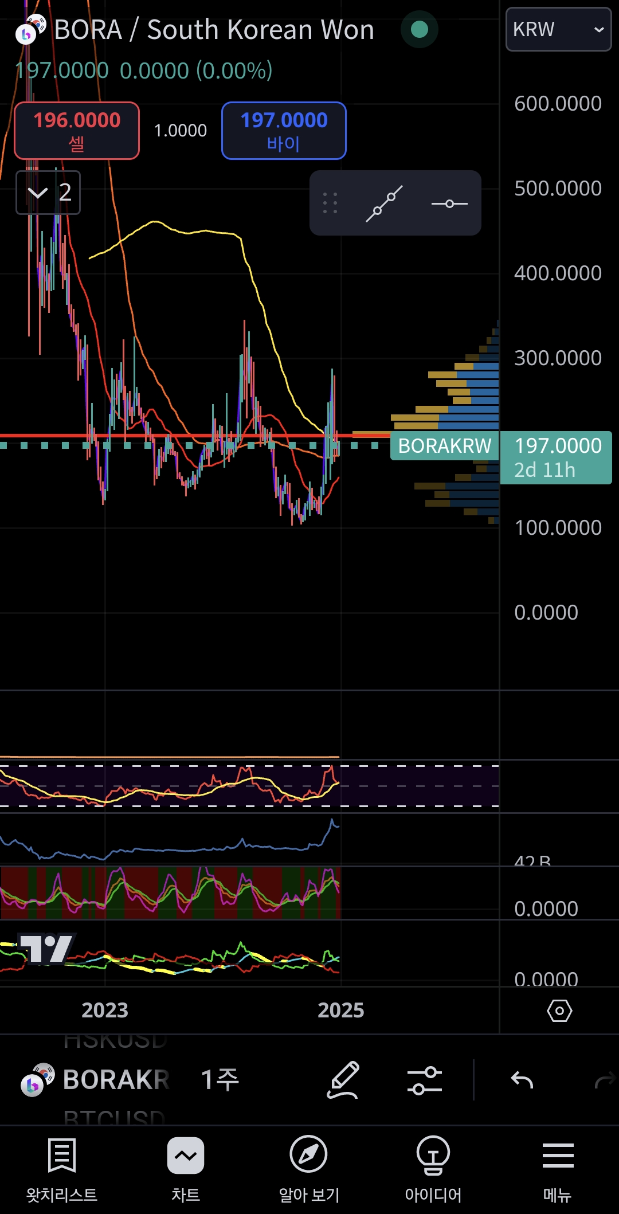Open the pencil drawing tools

click(343, 1080)
